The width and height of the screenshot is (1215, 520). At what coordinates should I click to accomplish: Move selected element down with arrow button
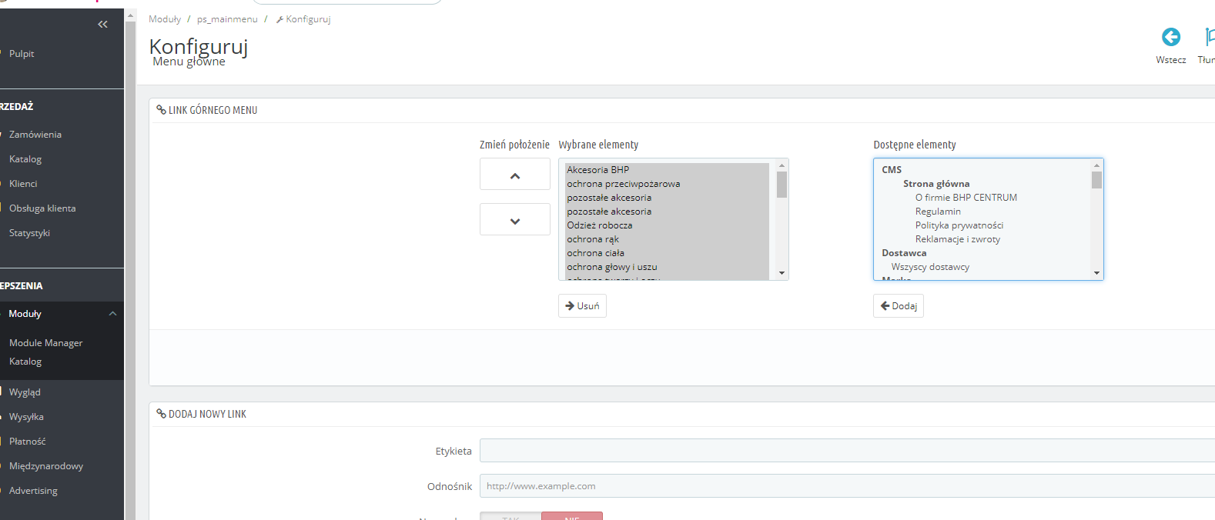[x=515, y=220]
